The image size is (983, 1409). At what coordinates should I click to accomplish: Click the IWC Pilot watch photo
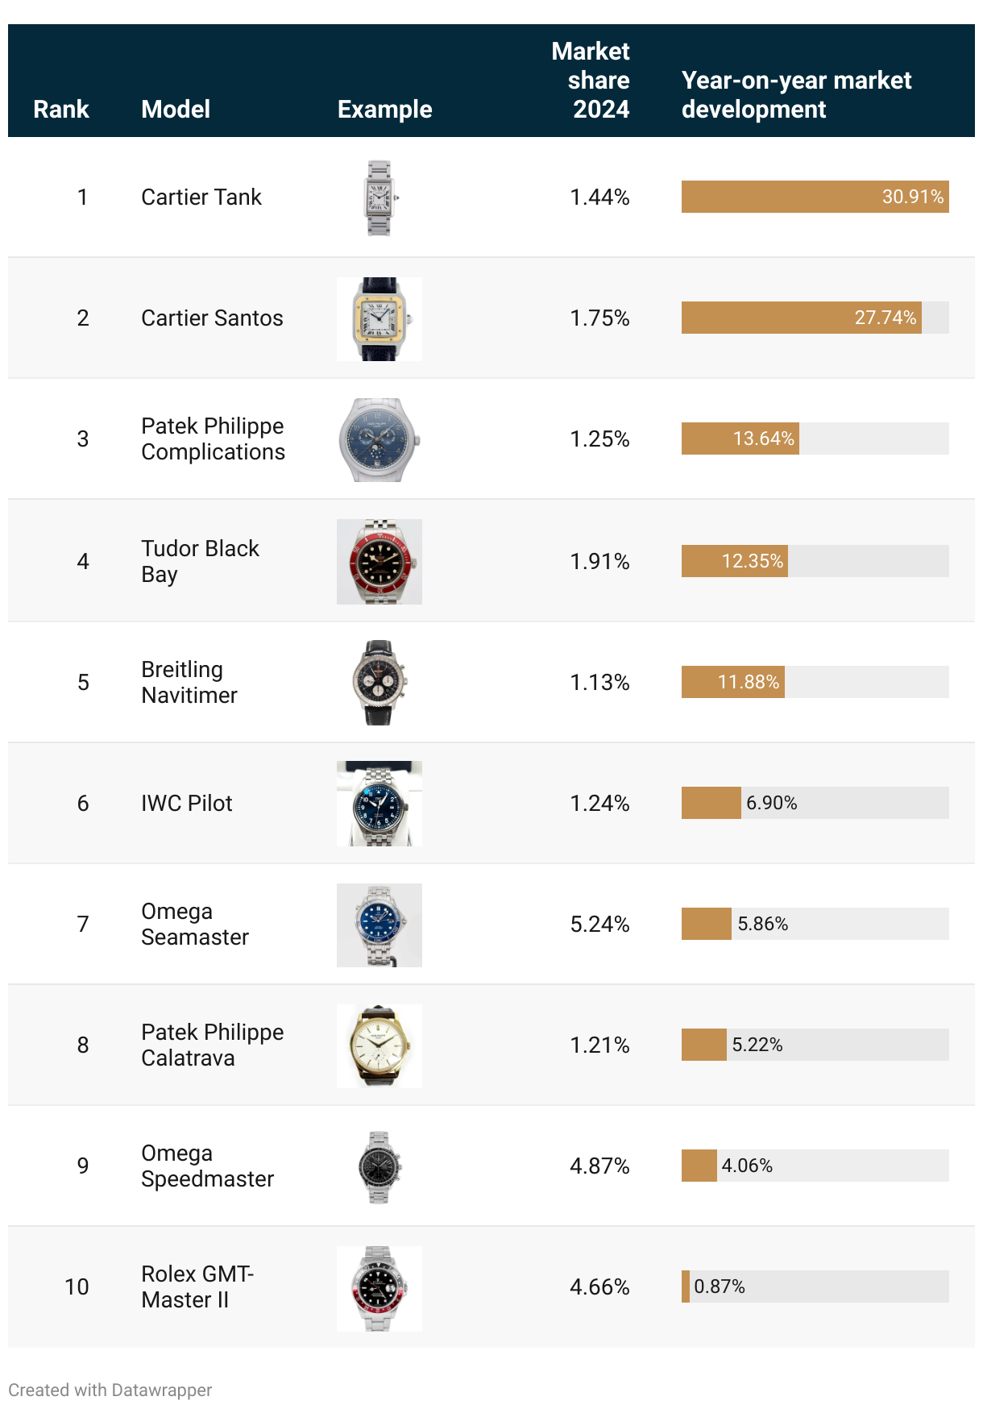pos(380,804)
